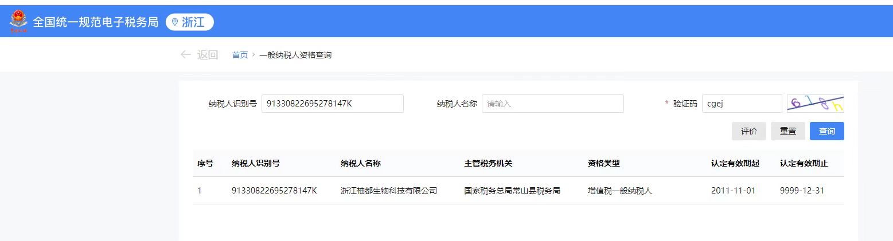893x241 pixels.
Task: Focus the 纳税人识别号 input field
Action: (x=332, y=104)
